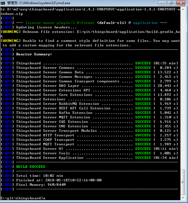Click the Thingsboard Server Common Data row
The width and height of the screenshot is (188, 203).
[89, 72]
